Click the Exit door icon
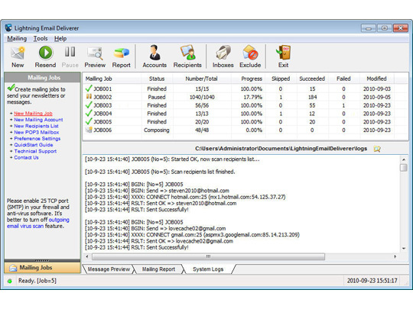The height and width of the screenshot is (309, 413). click(x=283, y=53)
